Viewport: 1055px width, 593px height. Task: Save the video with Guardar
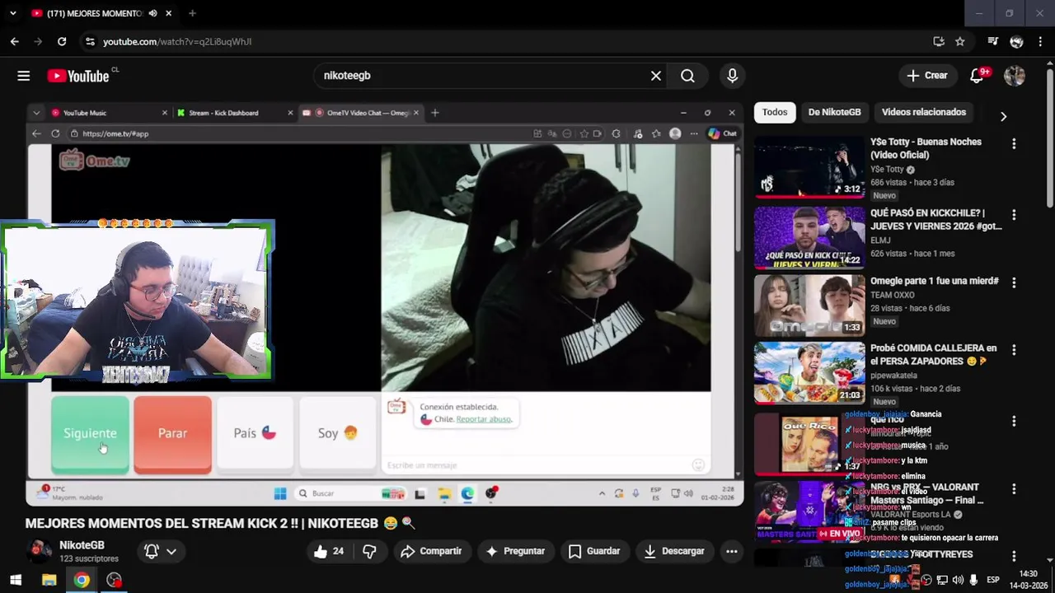[594, 551]
